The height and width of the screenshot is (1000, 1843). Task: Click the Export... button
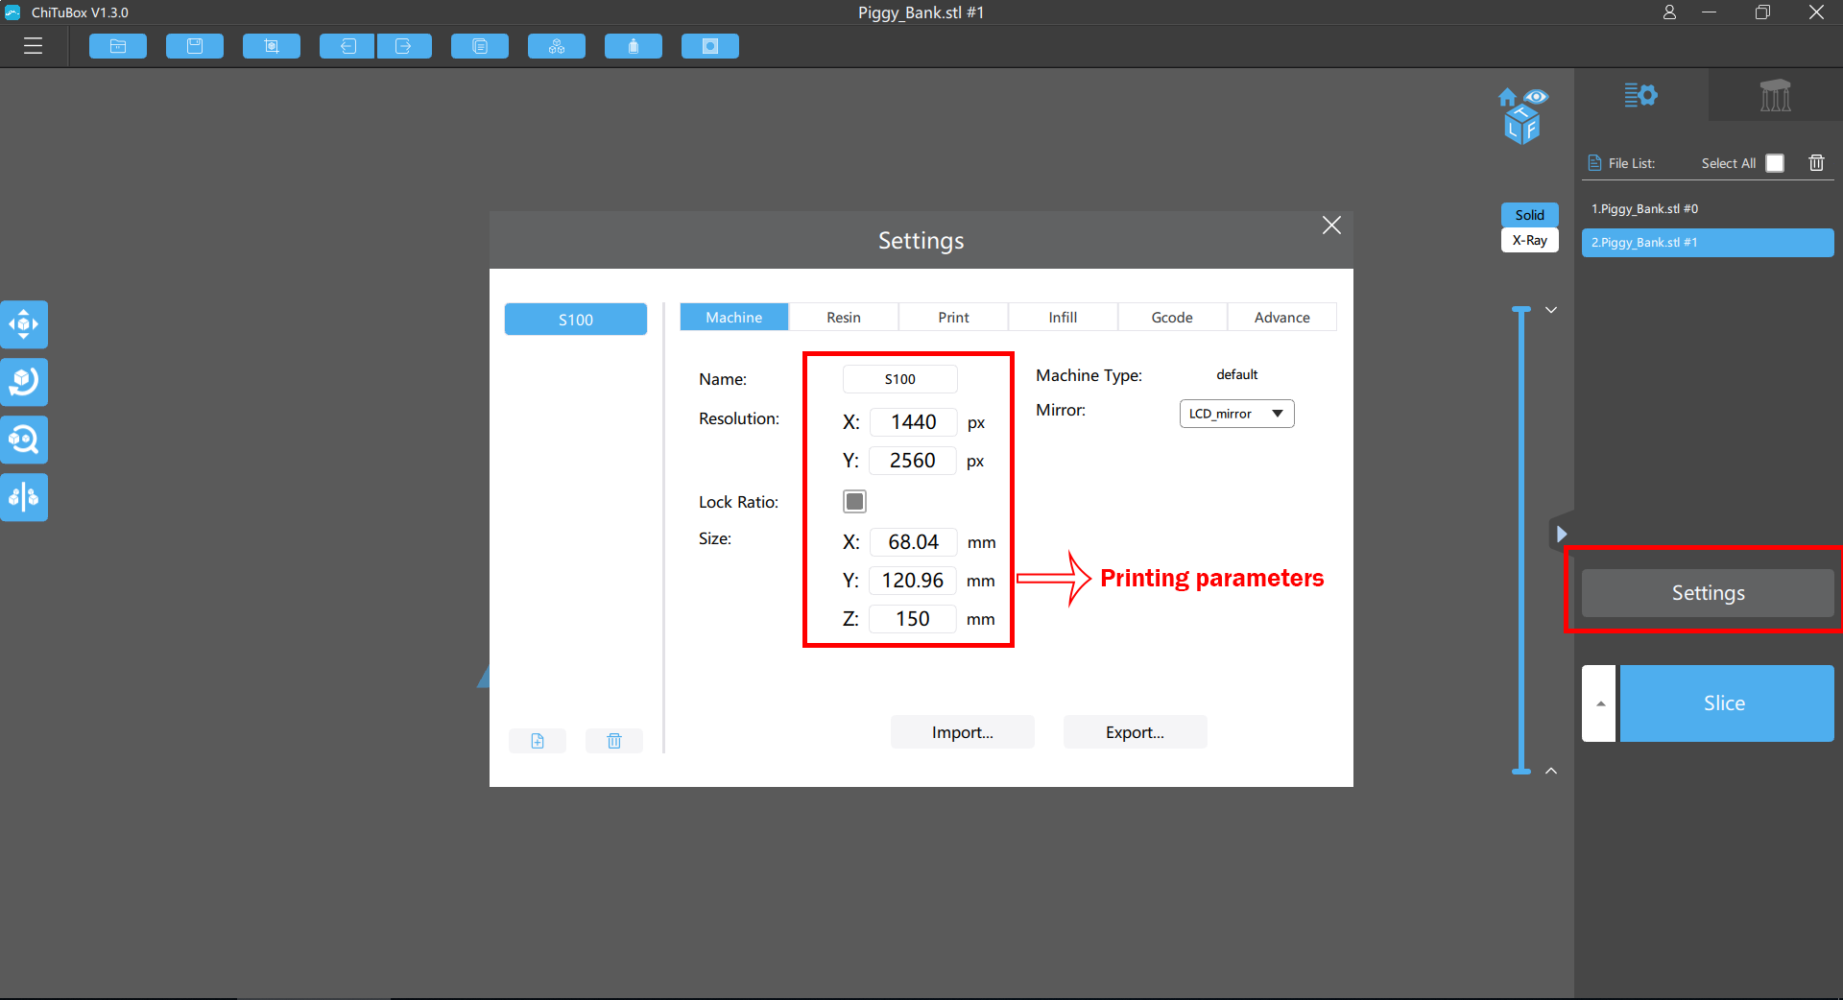point(1135,732)
